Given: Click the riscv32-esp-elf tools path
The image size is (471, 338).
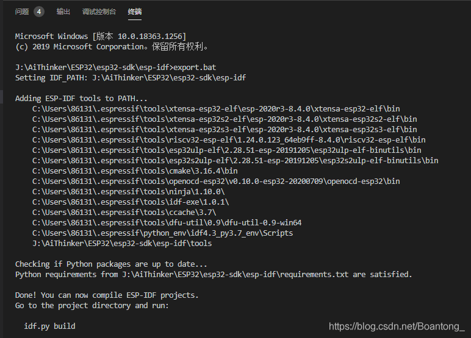Looking at the screenshot, I should pyautogui.click(x=229, y=139).
